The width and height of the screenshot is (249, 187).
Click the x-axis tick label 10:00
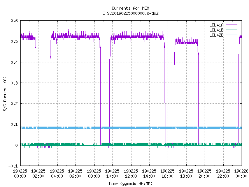112,176
